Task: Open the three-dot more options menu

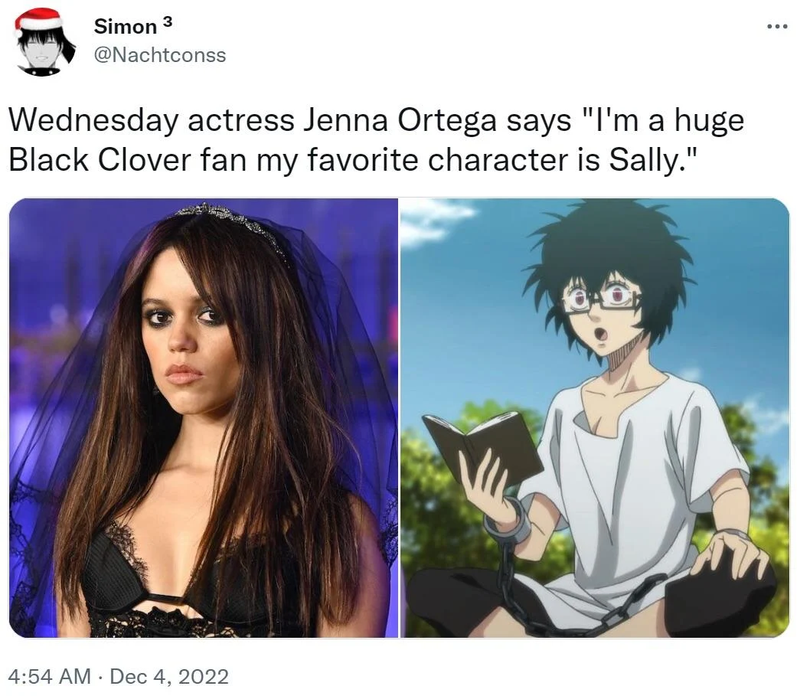Action: pyautogui.click(x=776, y=27)
